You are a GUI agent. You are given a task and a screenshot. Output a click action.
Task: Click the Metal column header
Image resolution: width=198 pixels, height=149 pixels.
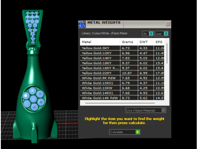[100, 42]
